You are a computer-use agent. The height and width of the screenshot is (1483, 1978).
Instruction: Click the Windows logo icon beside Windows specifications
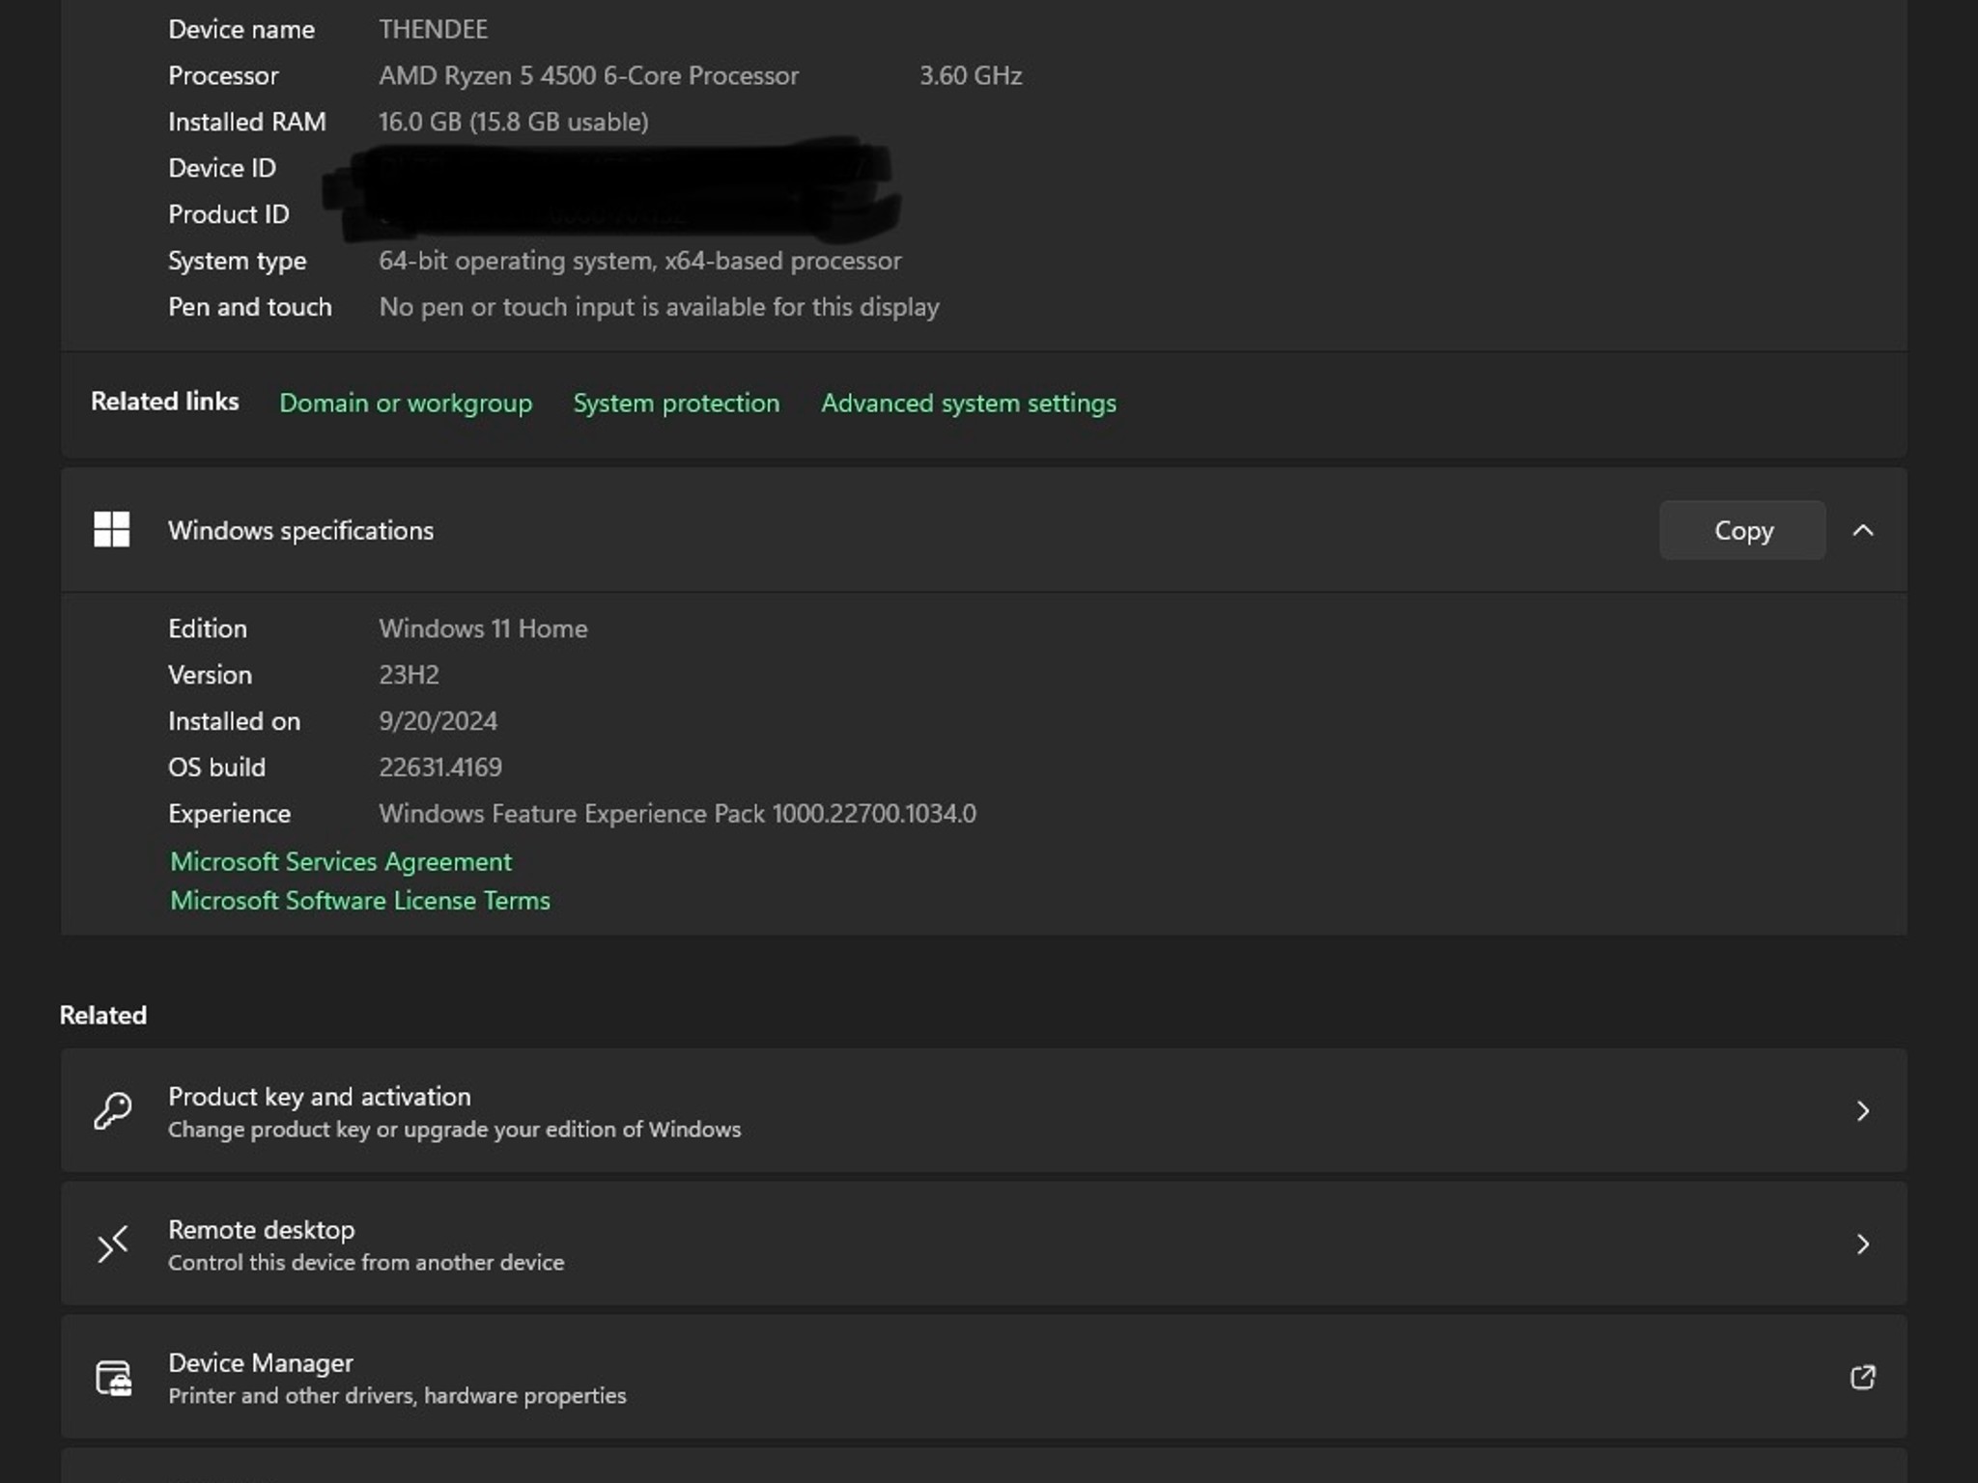[x=111, y=529]
